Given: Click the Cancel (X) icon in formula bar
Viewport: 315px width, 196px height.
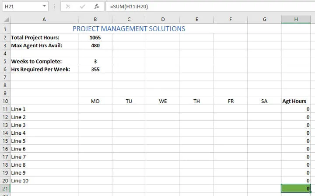Looking at the screenshot, I should [68, 7].
